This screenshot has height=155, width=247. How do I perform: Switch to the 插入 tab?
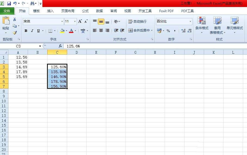[51, 11]
